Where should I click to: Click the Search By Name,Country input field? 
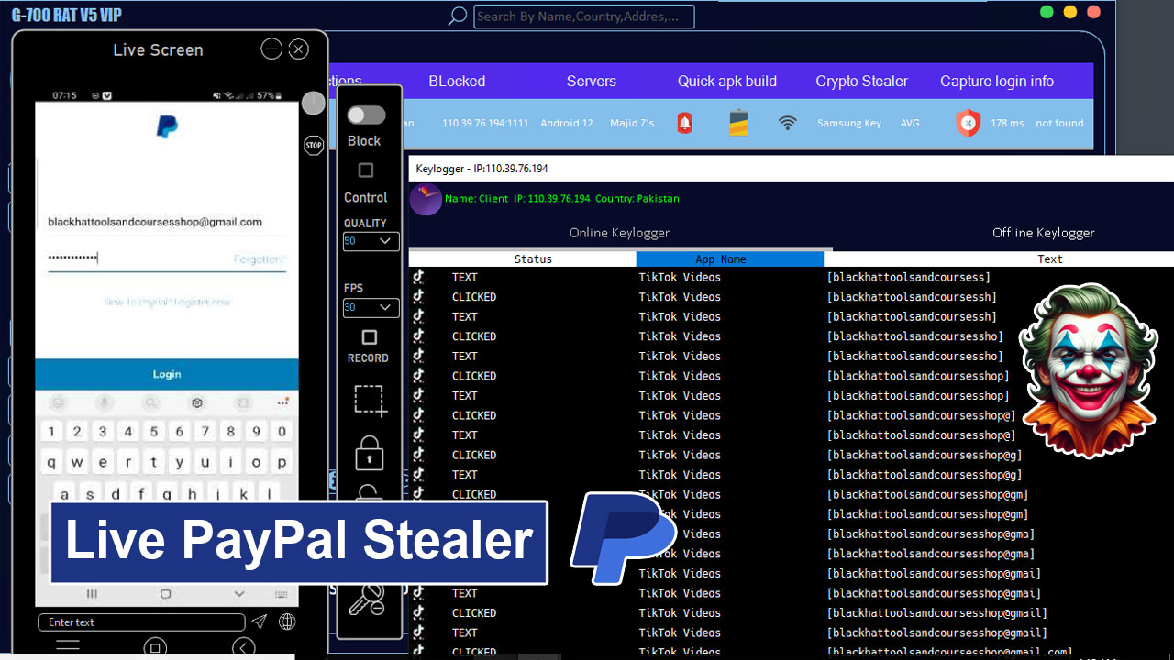pos(583,16)
